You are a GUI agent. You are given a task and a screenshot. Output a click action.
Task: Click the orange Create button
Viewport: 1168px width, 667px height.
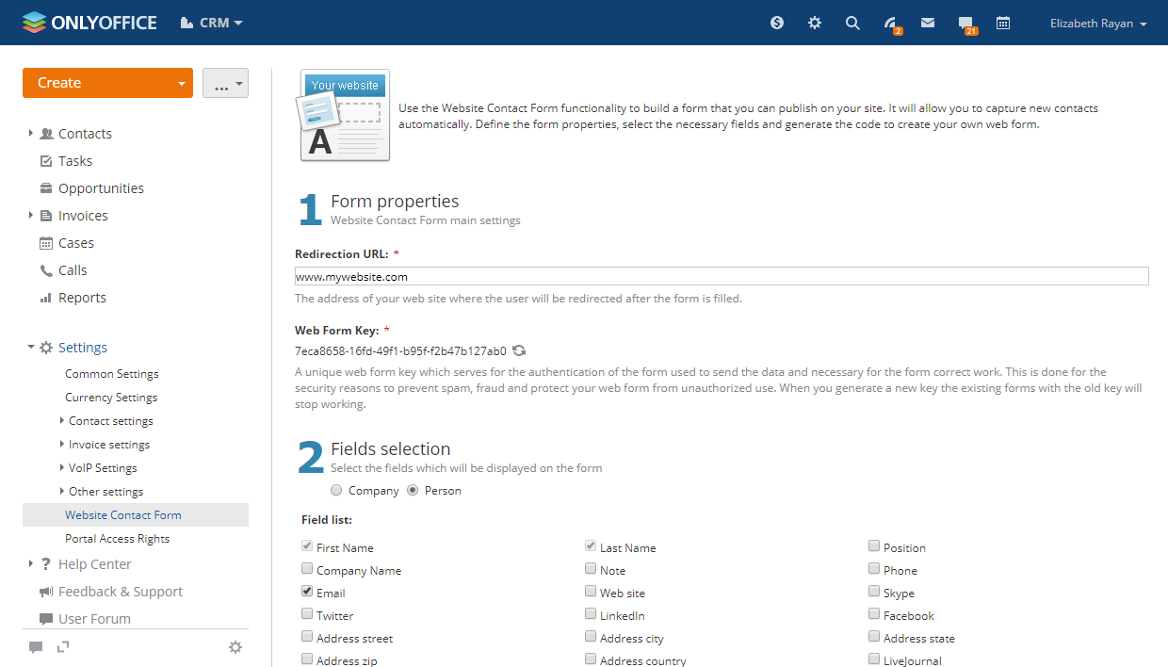tap(97, 83)
